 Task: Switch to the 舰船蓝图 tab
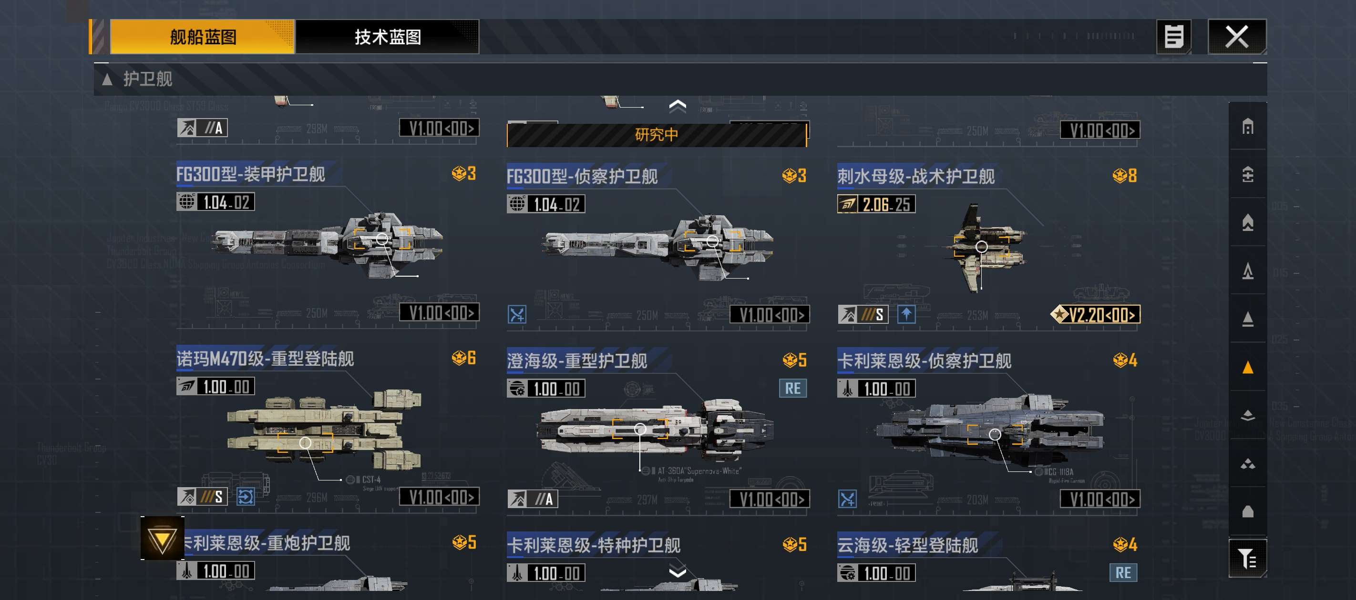click(202, 37)
